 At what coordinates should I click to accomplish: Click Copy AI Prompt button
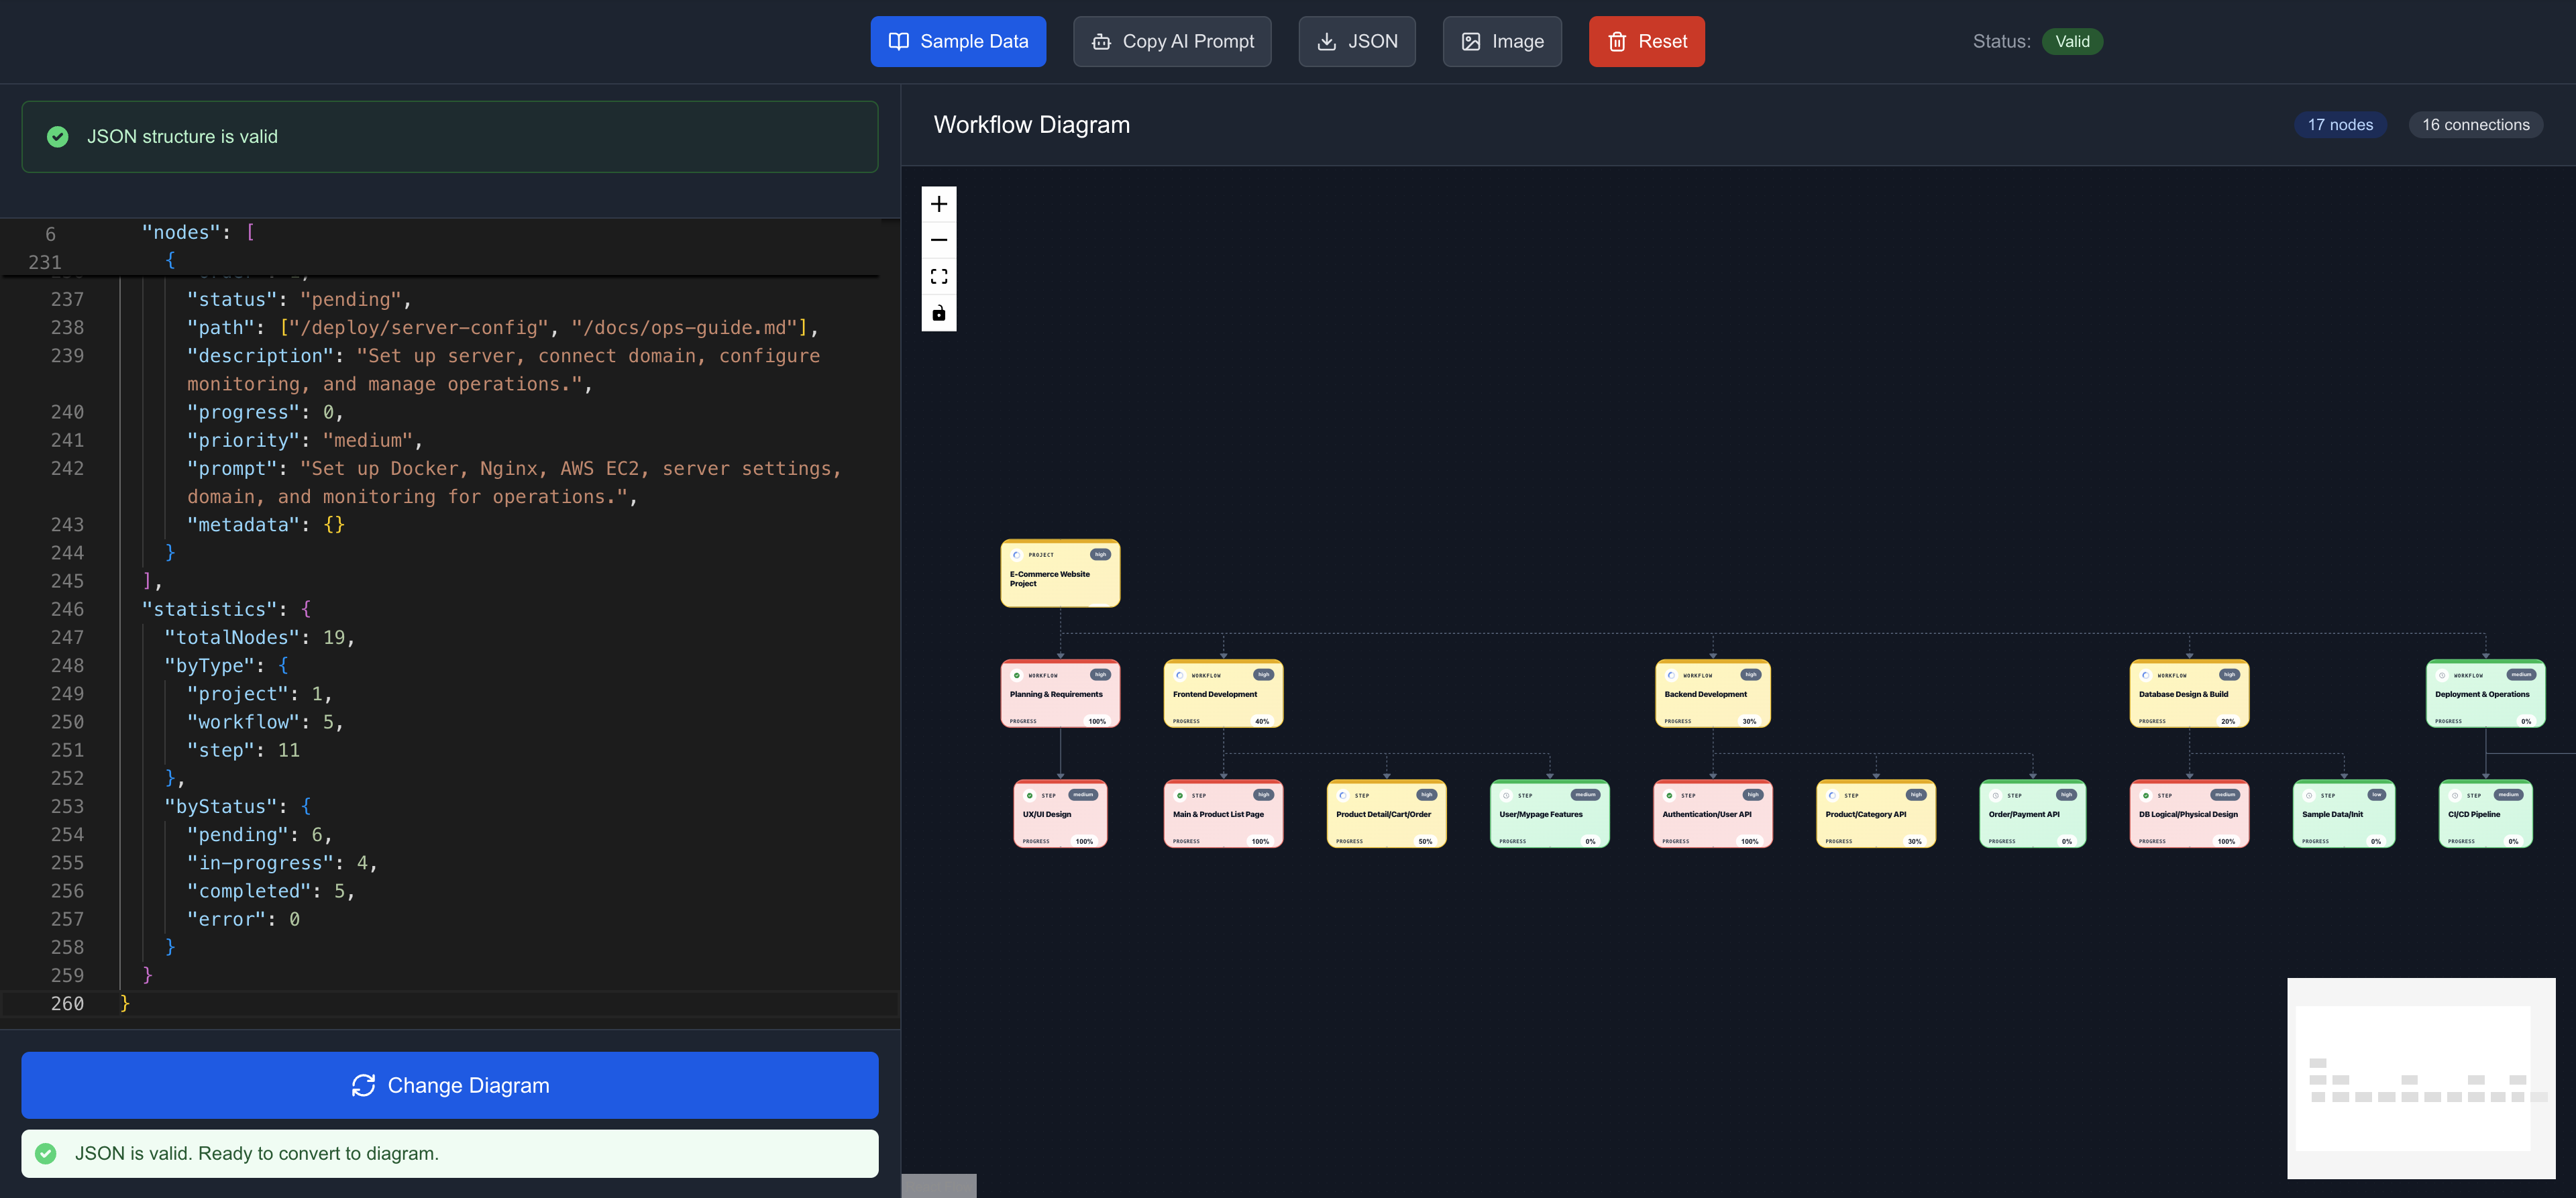point(1172,41)
